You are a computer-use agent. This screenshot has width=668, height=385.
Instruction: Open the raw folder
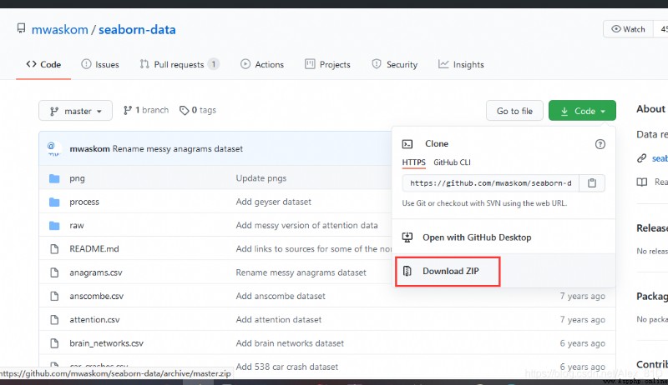(x=77, y=226)
